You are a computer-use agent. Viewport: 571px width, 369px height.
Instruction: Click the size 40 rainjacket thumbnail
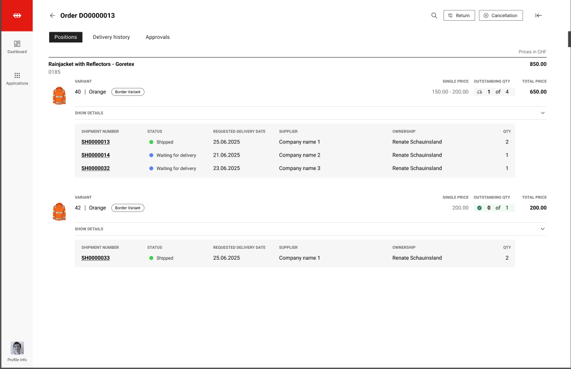(59, 96)
